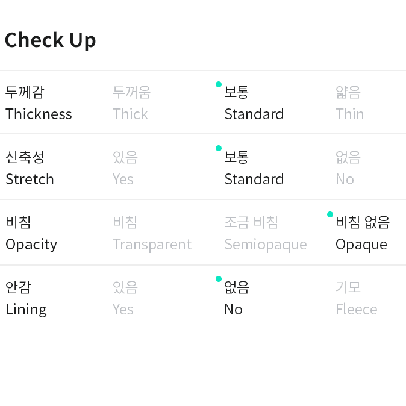This screenshot has width=406, height=406.
Task: Select the Thin thickness option
Action: 349,103
